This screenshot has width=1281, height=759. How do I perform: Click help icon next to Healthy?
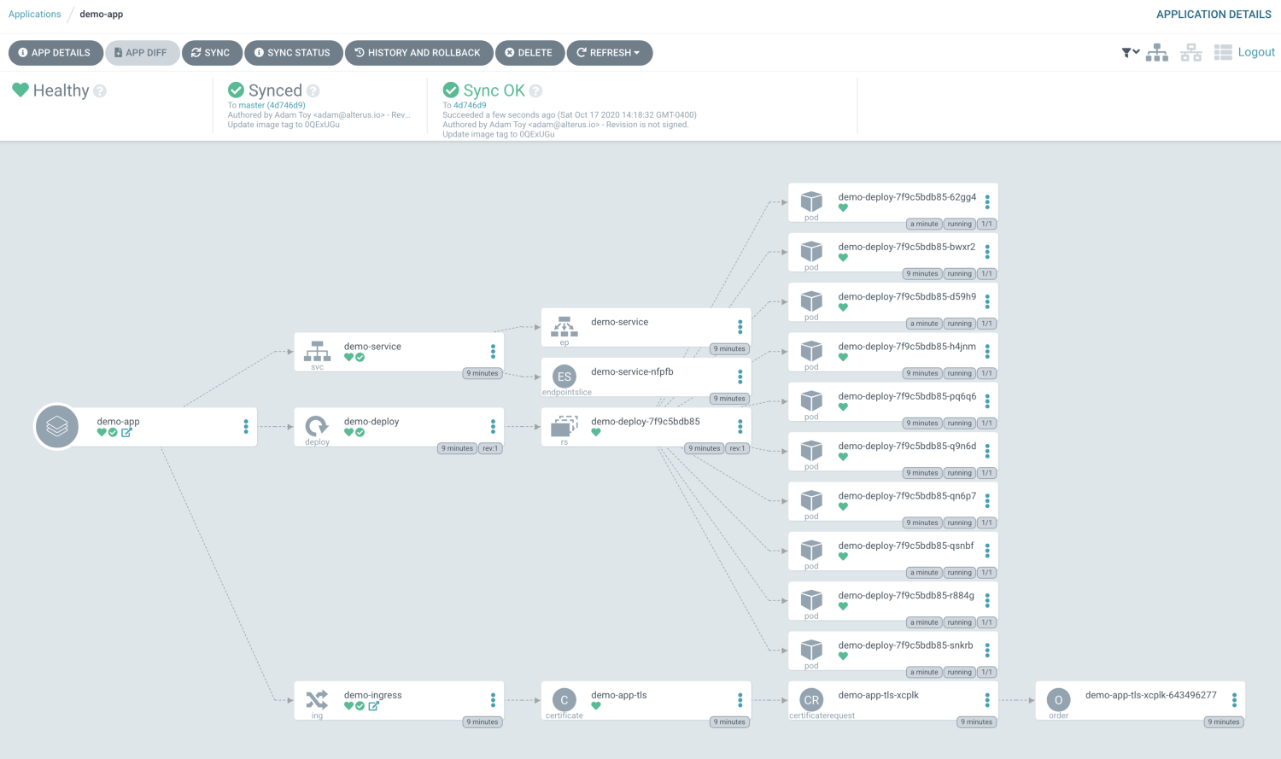click(100, 90)
